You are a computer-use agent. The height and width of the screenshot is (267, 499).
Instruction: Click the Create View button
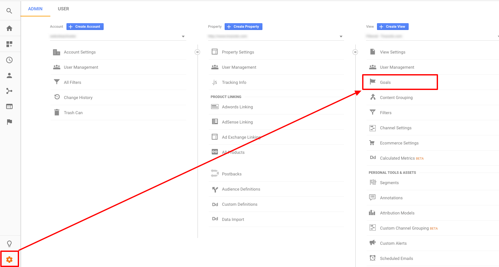(392, 26)
